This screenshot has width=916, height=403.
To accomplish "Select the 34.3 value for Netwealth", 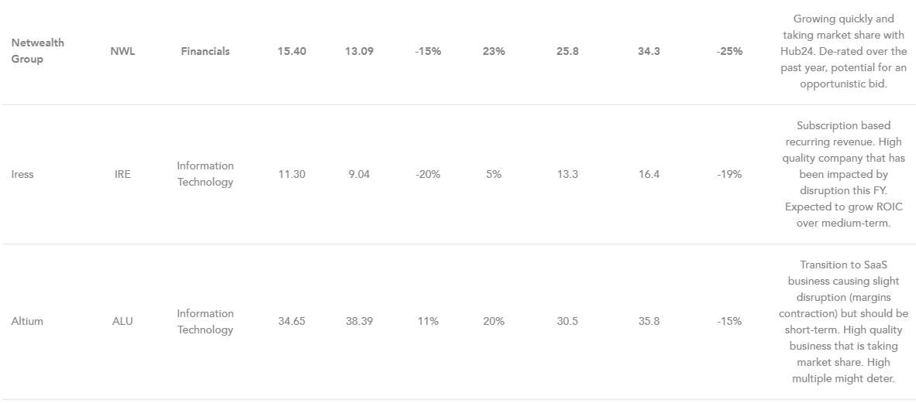I will pos(649,51).
